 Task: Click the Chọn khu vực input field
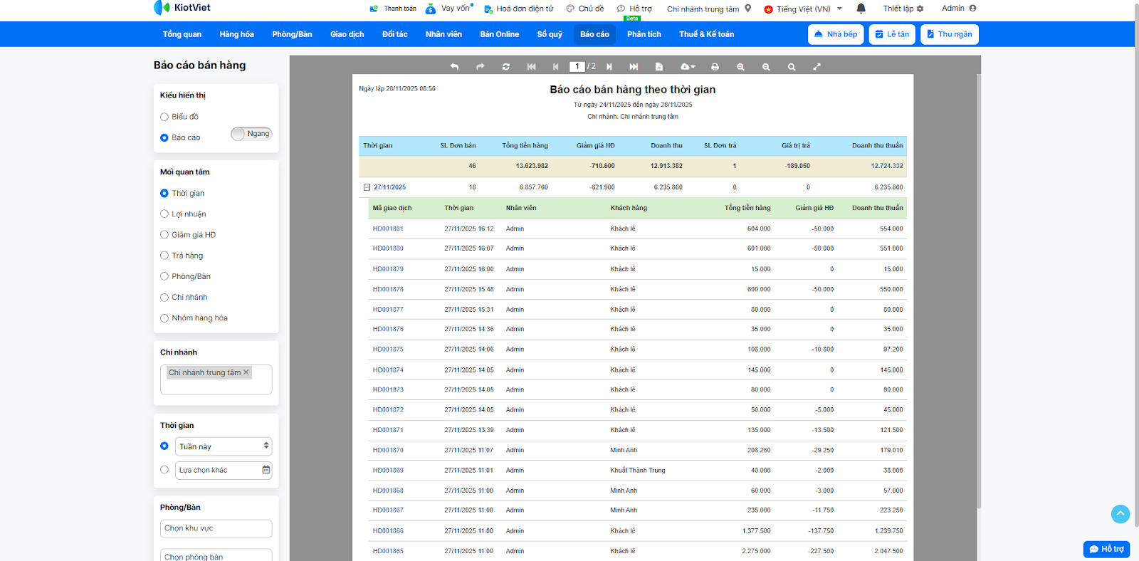[x=216, y=528]
